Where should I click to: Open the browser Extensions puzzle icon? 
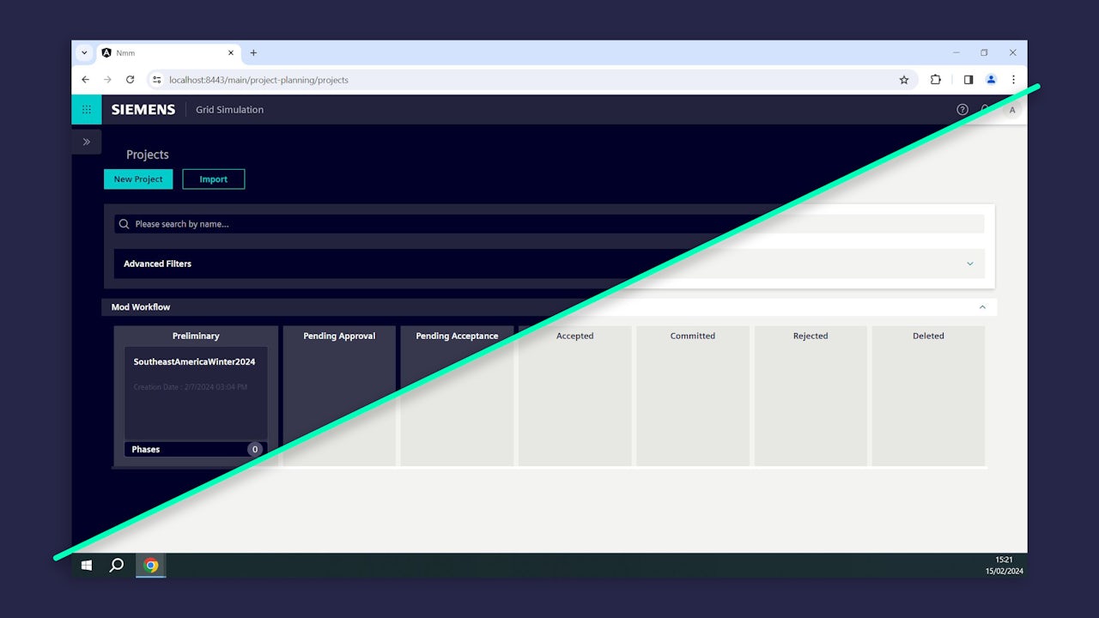(x=935, y=79)
